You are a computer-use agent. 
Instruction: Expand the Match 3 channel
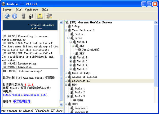71,61
